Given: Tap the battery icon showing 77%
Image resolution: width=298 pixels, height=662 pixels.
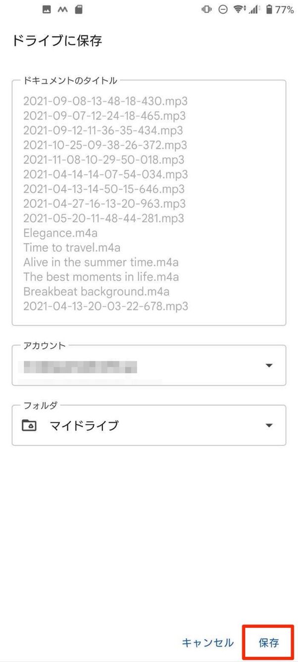Looking at the screenshot, I should click(269, 9).
